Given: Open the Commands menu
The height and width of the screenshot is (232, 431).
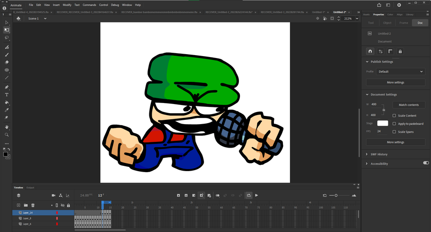Looking at the screenshot, I should pyautogui.click(x=90, y=5).
